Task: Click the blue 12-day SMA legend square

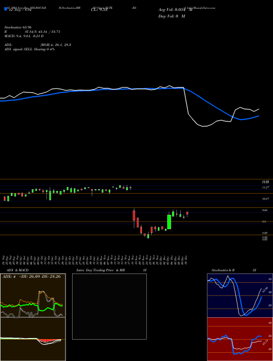Action: click(5, 9)
